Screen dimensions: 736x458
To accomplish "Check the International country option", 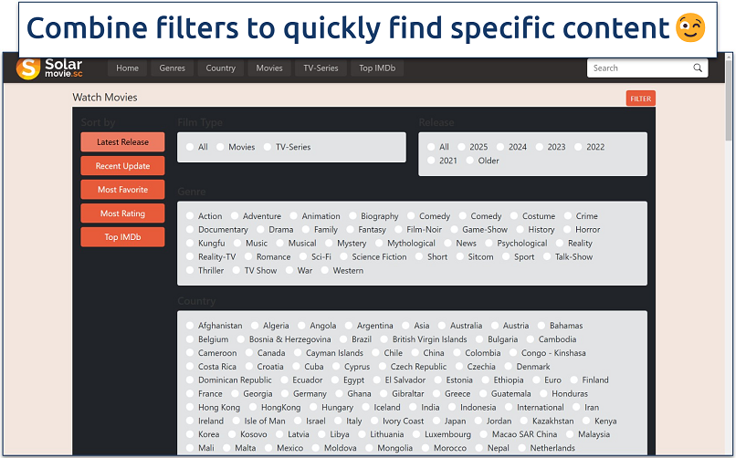I will (x=509, y=407).
